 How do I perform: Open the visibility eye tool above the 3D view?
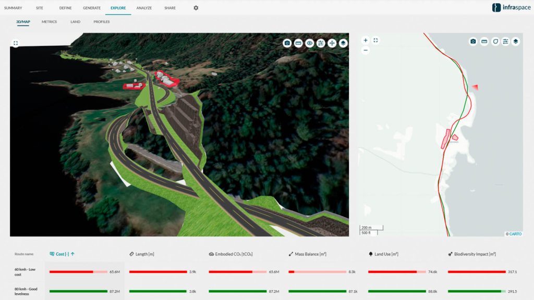point(310,43)
